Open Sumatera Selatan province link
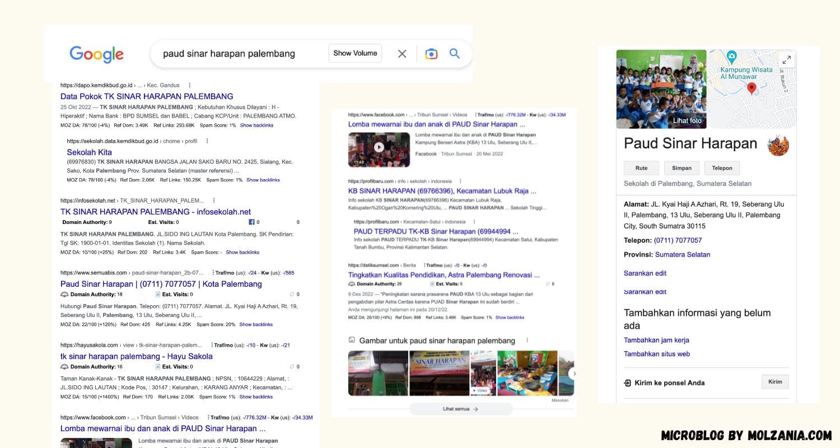Screen dimensions: 840x448 point(683,254)
